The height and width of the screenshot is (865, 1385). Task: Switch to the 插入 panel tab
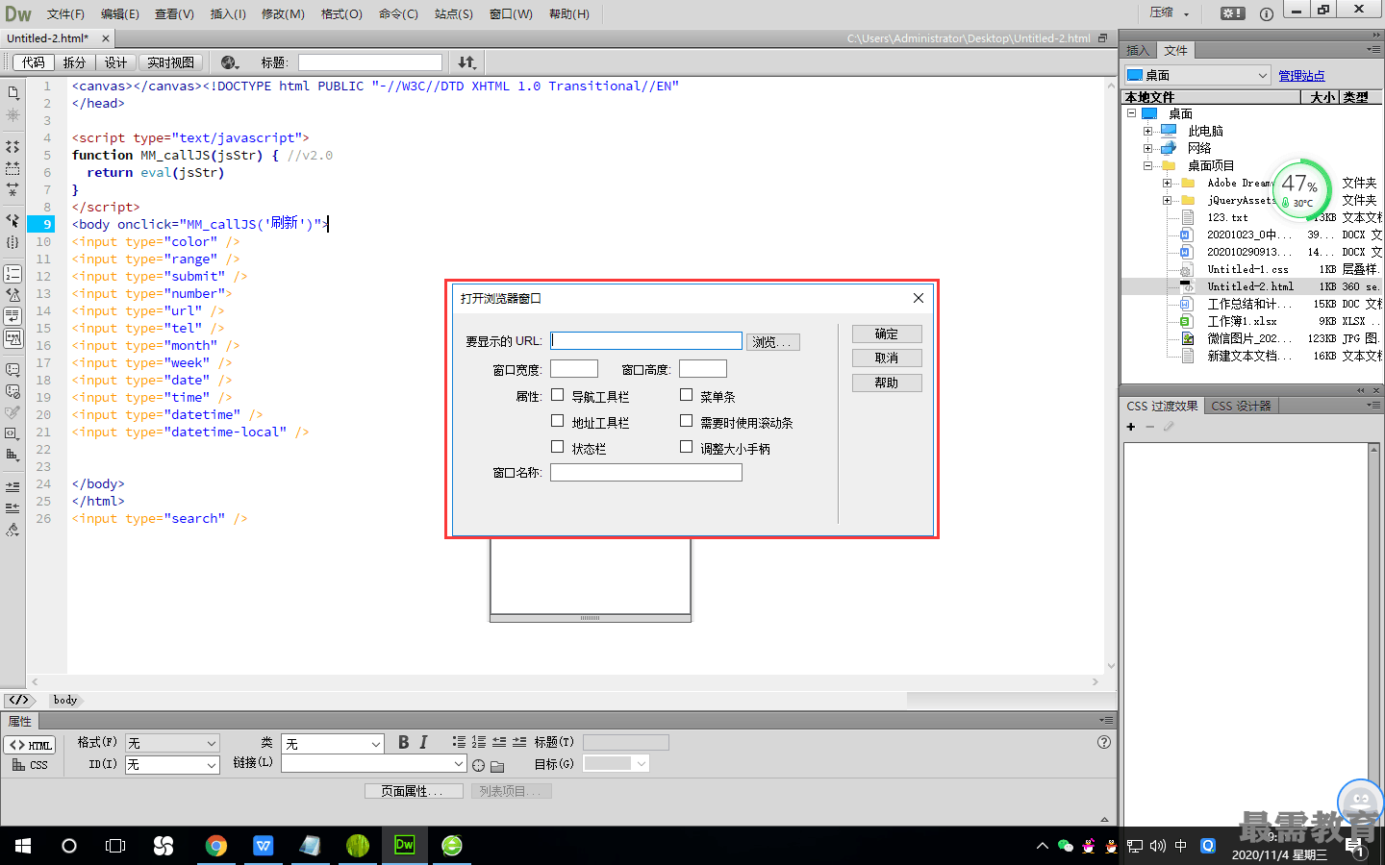tap(1138, 51)
